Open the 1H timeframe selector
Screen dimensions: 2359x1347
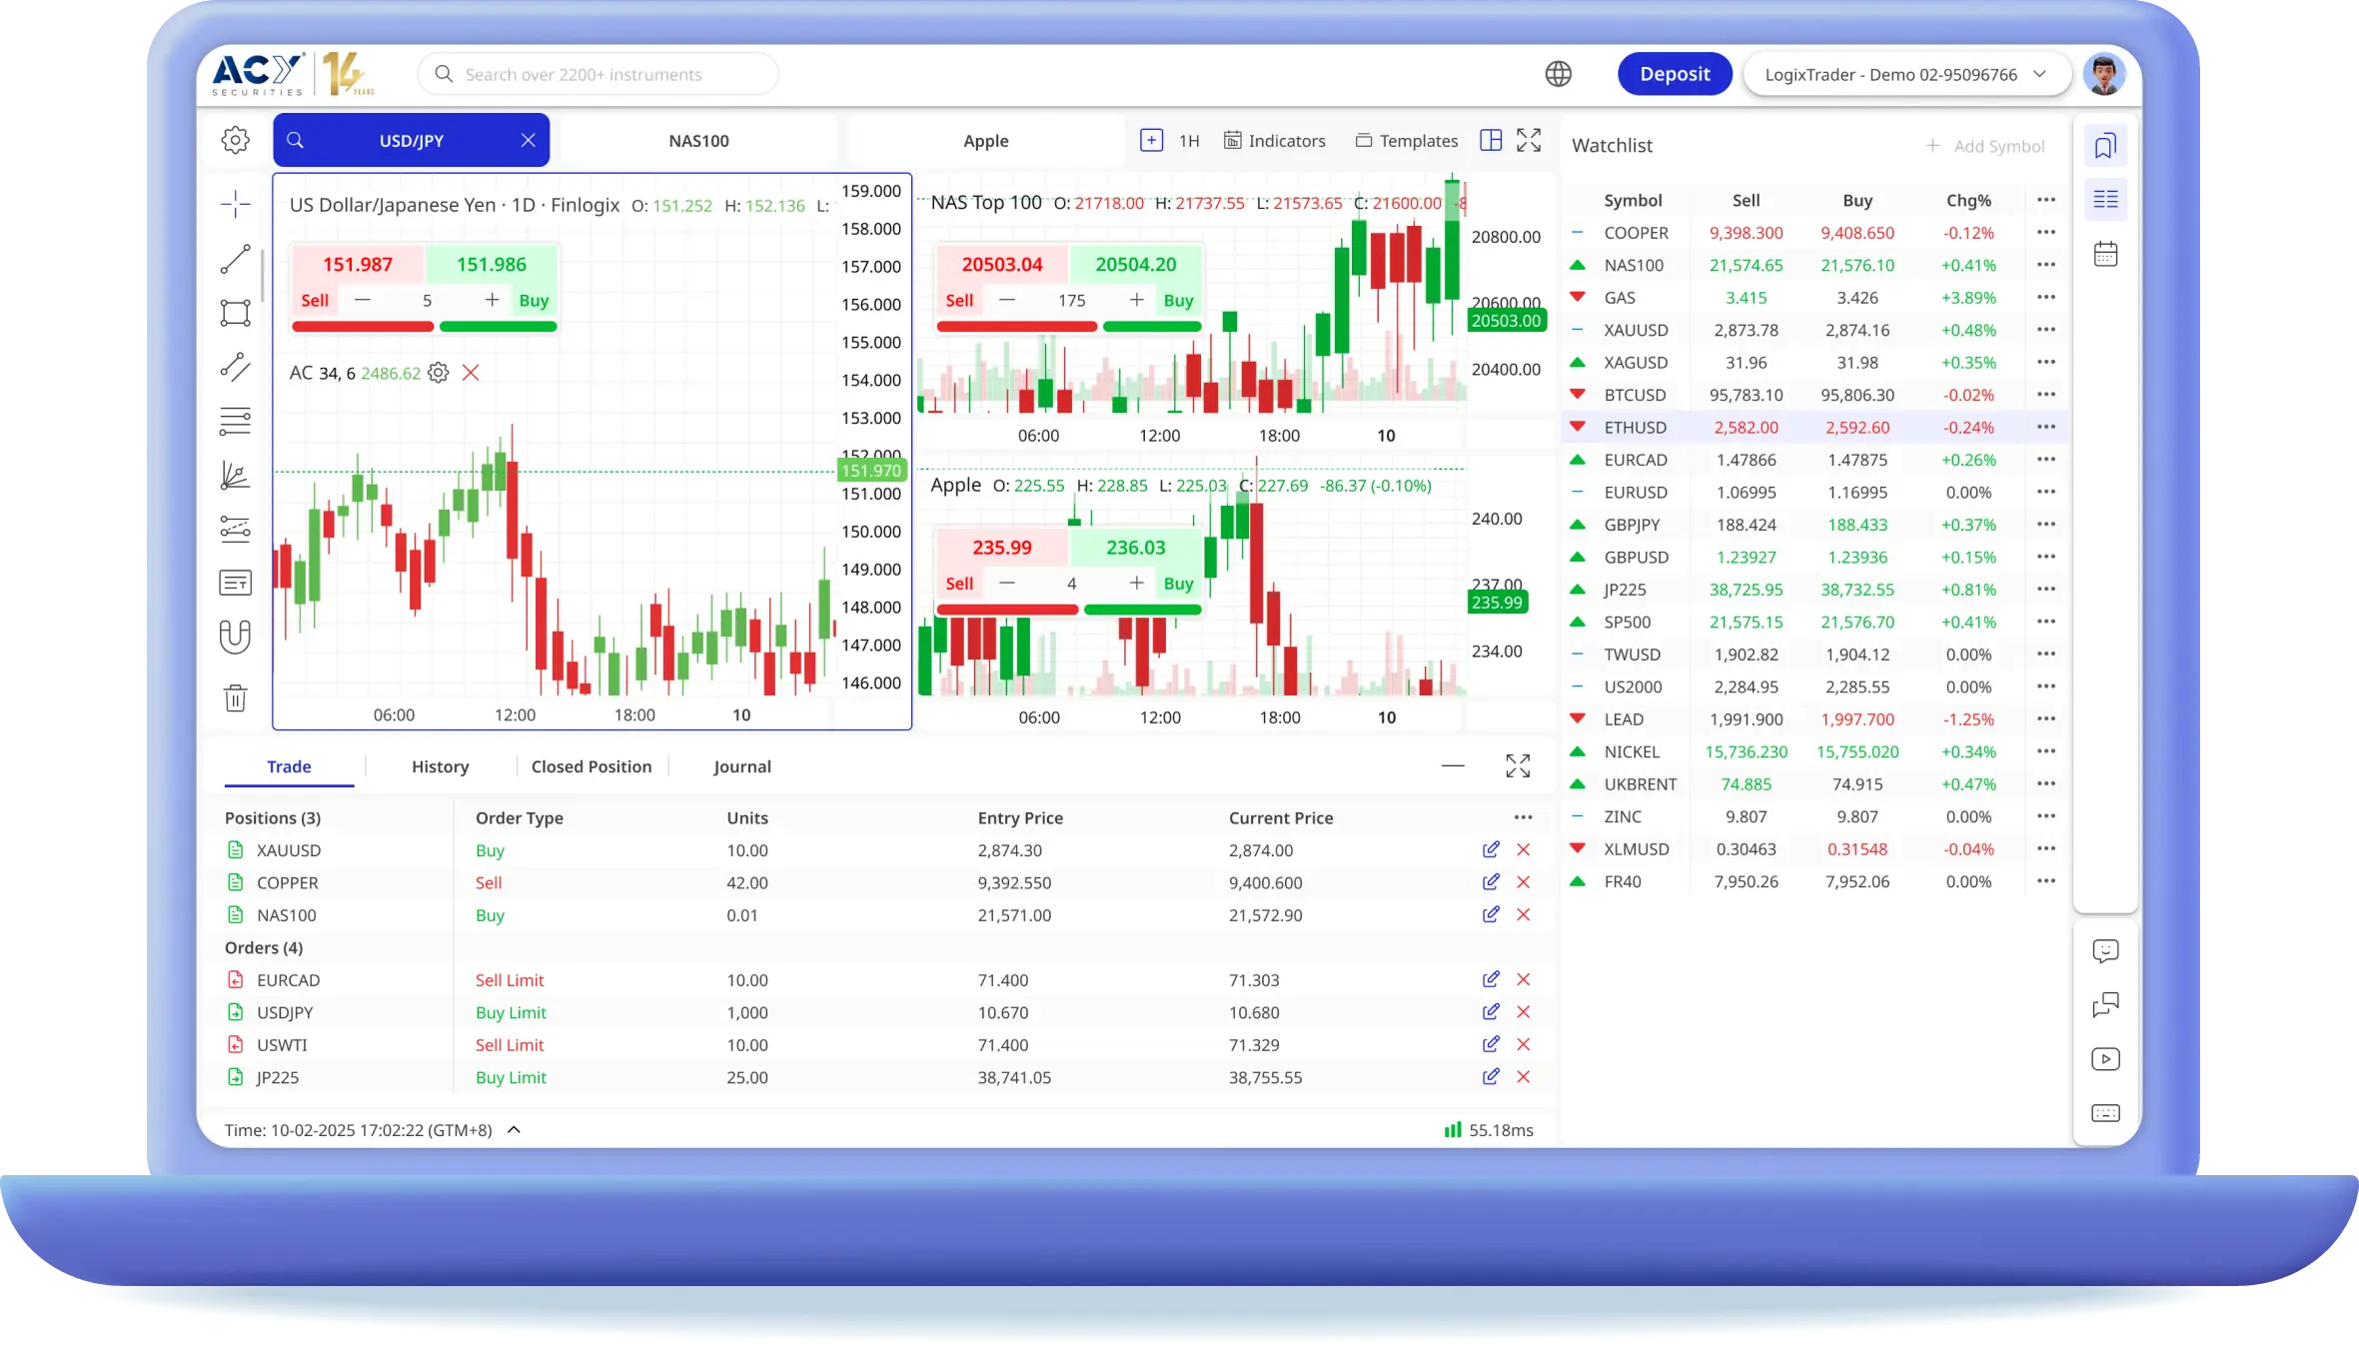1189,141
